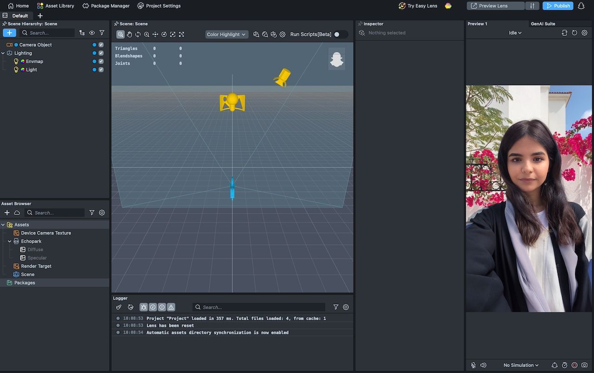Add a new layout tab with plus
Image resolution: width=594 pixels, height=373 pixels.
point(40,16)
